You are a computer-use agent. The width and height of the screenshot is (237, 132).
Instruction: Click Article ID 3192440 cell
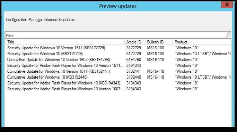[134, 77]
